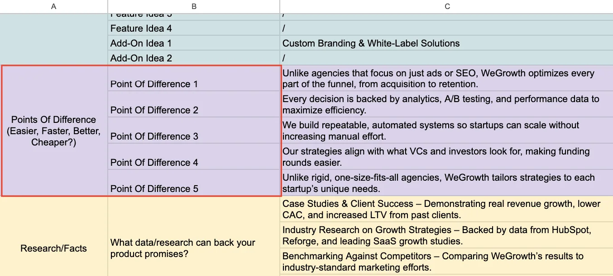Select the Points Of Difference merged cell
This screenshot has height=276, width=613.
(54, 131)
